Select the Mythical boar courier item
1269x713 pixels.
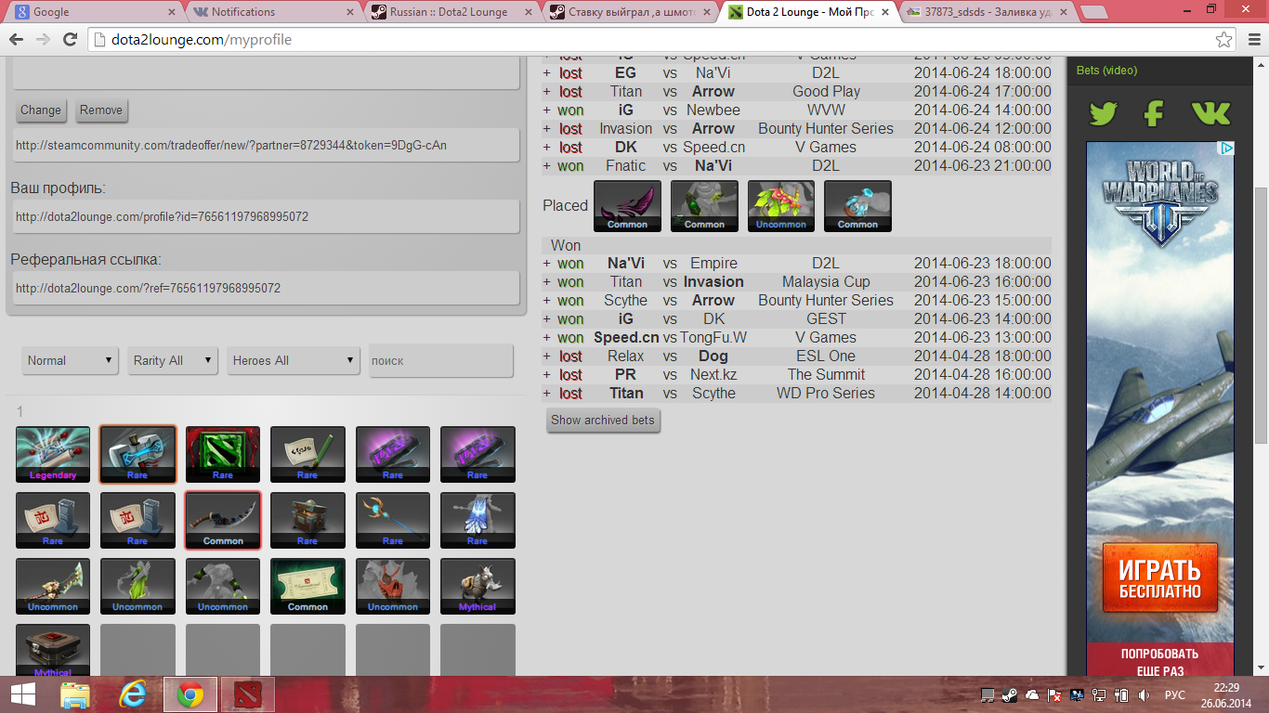(478, 587)
